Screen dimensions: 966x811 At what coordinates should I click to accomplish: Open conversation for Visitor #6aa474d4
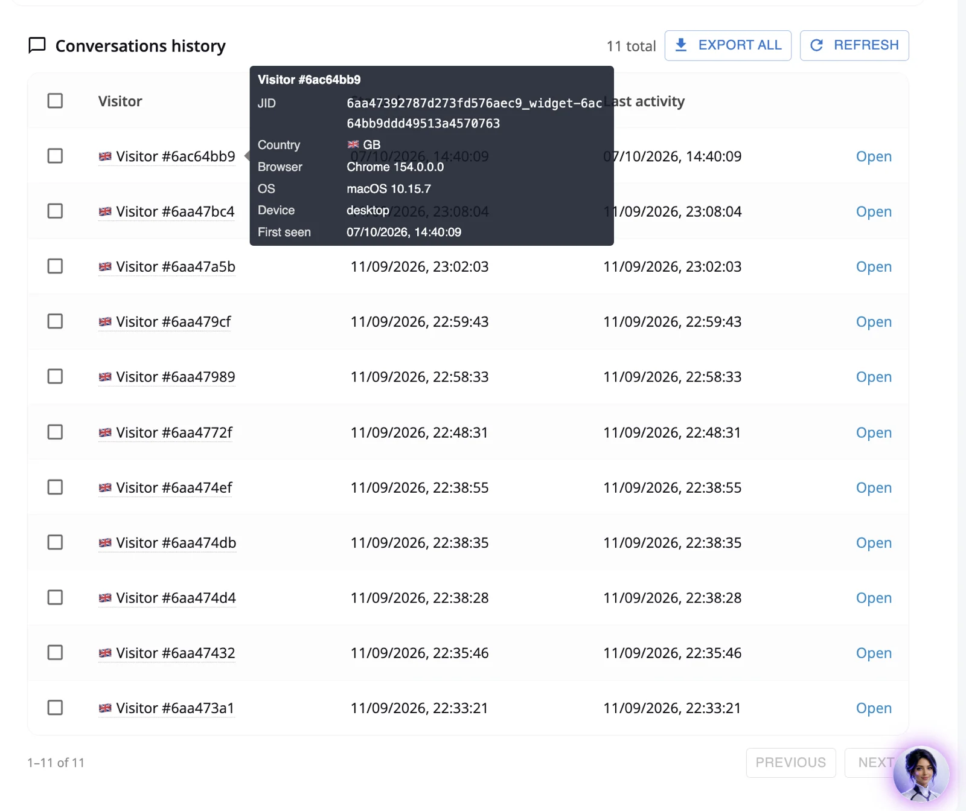click(x=874, y=598)
